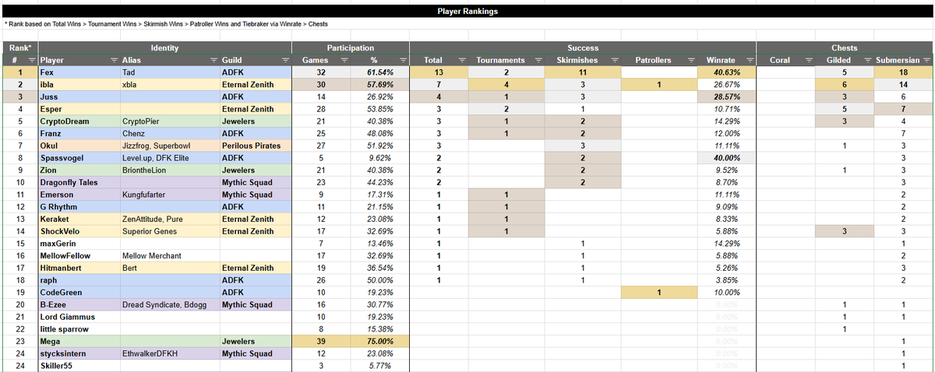Select player cell B-Ezee

(x=79, y=304)
